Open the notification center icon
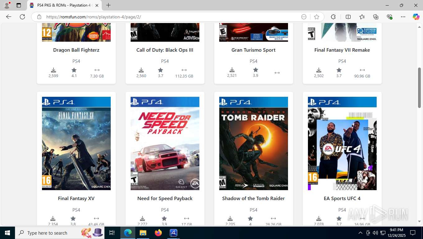423x239 pixels. (x=413, y=233)
